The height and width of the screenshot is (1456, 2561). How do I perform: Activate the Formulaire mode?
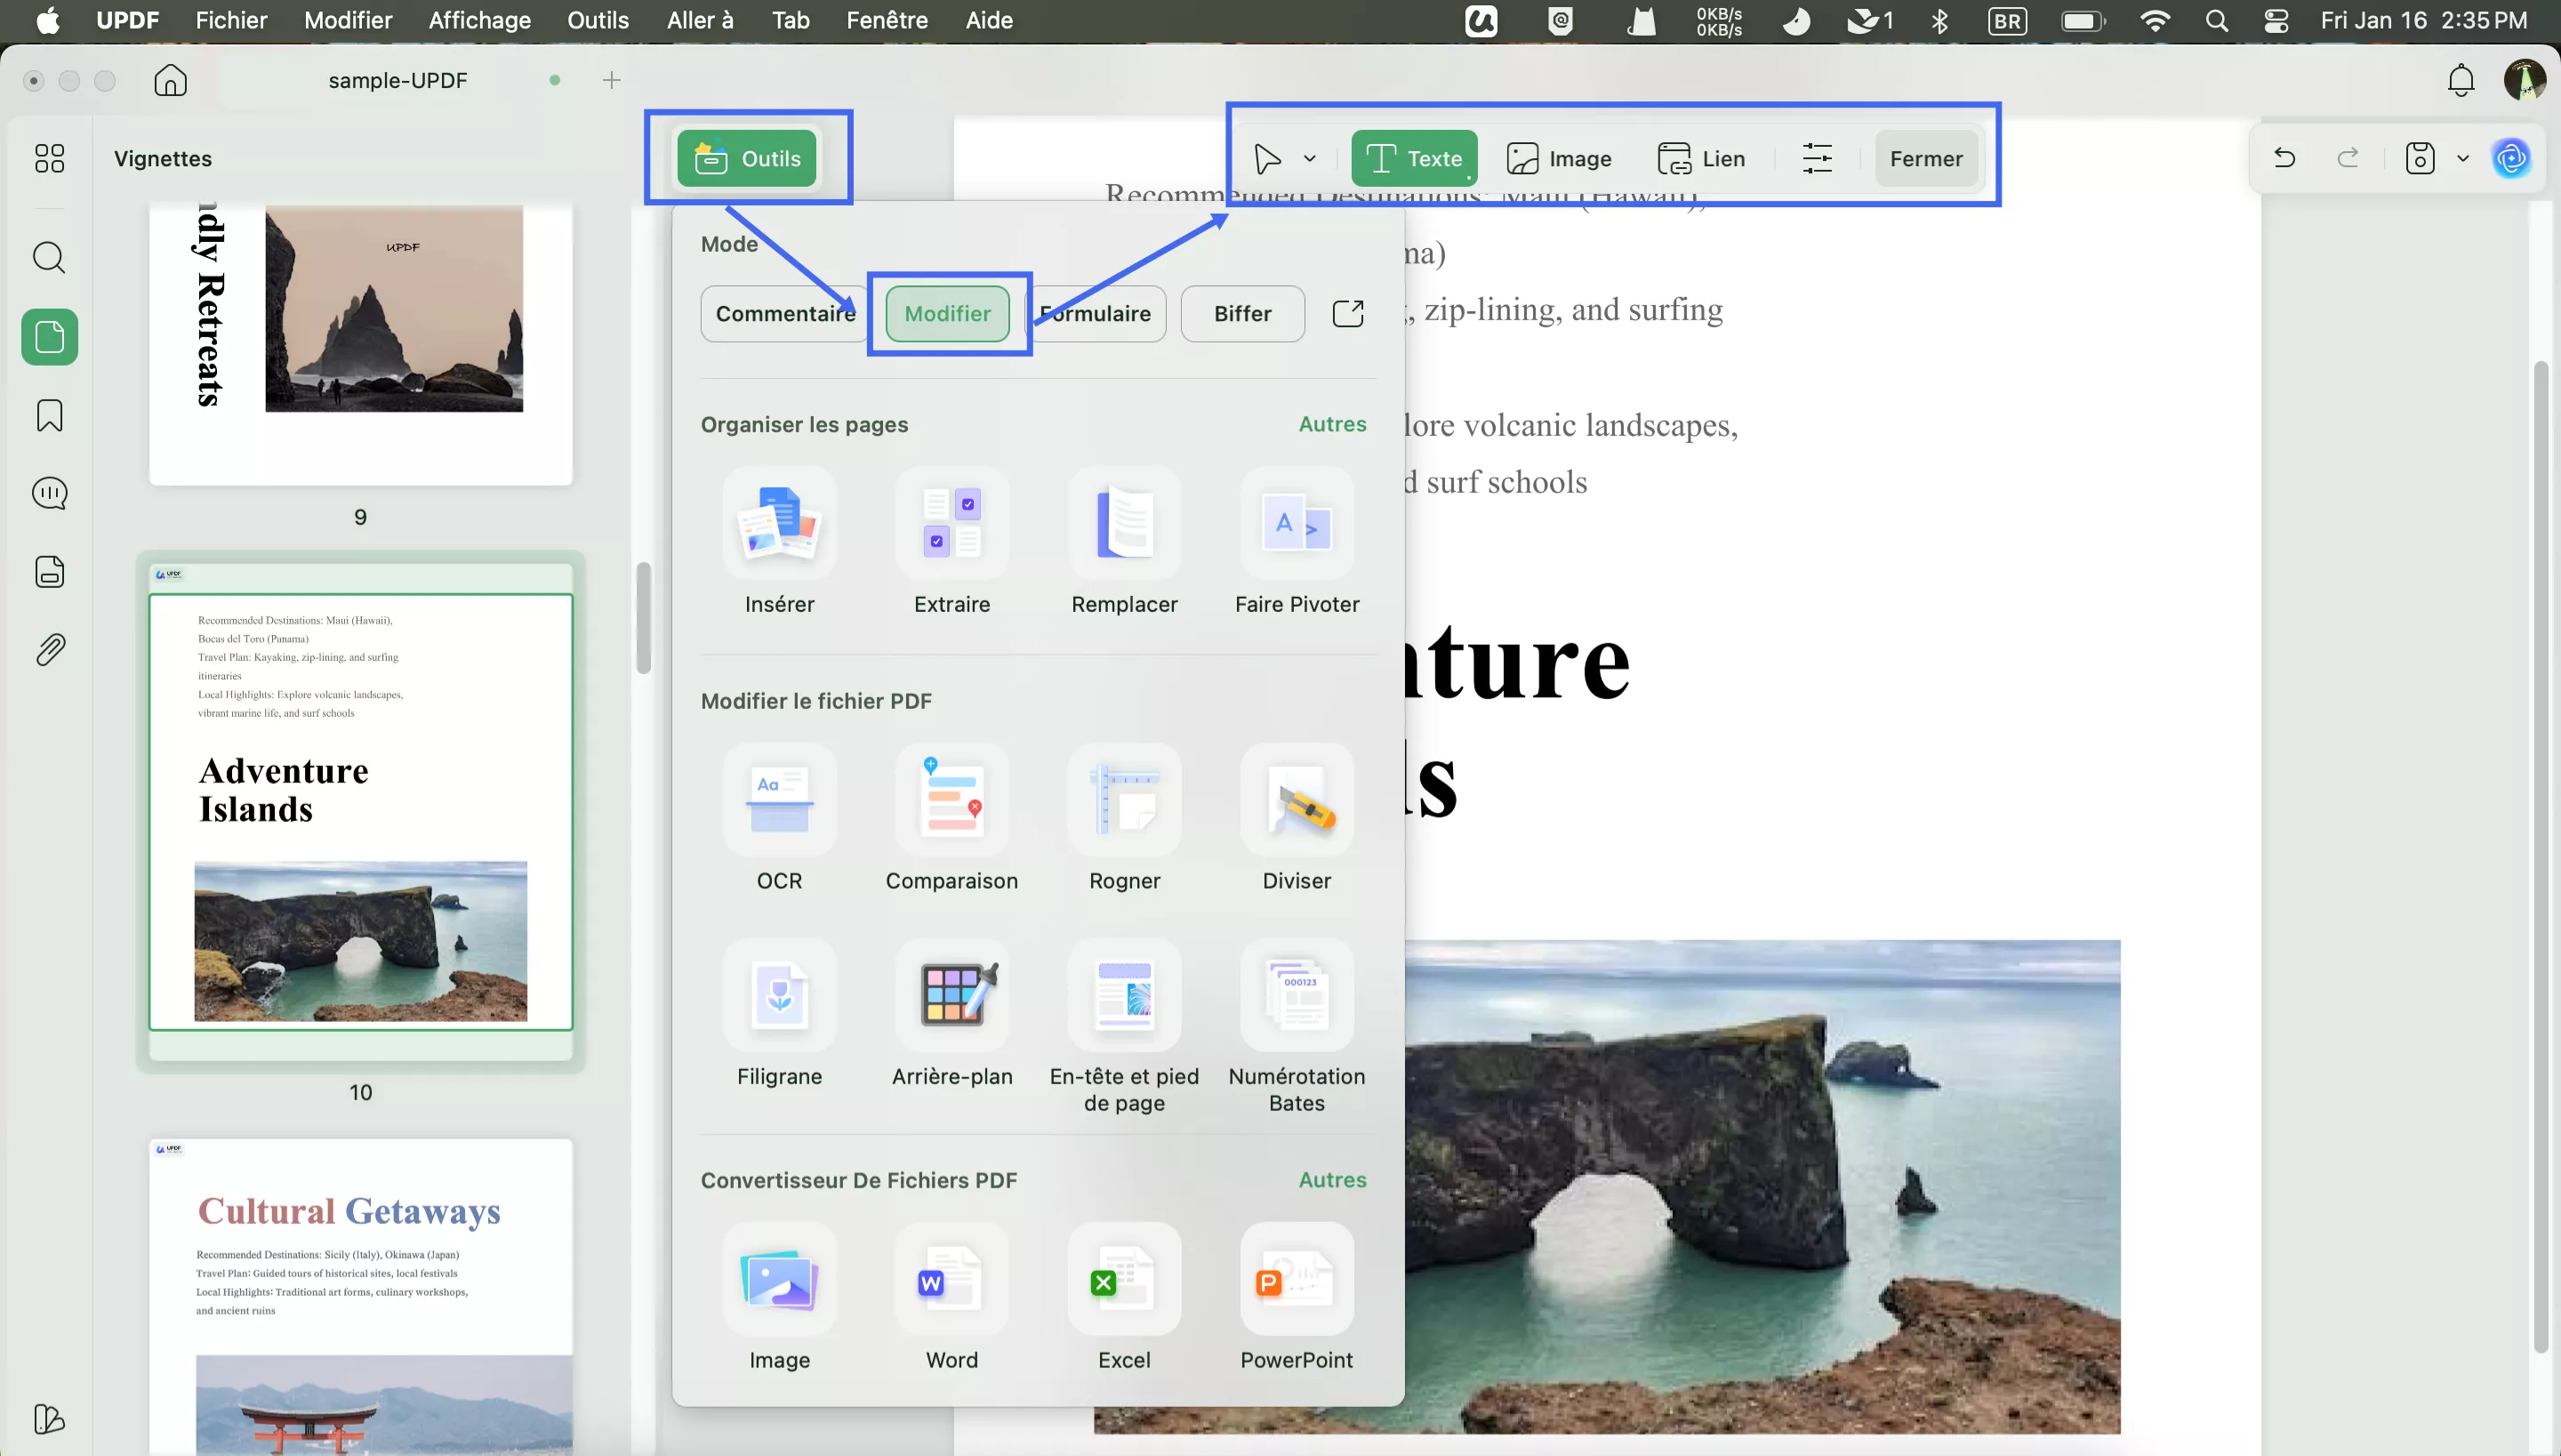pyautogui.click(x=1100, y=314)
